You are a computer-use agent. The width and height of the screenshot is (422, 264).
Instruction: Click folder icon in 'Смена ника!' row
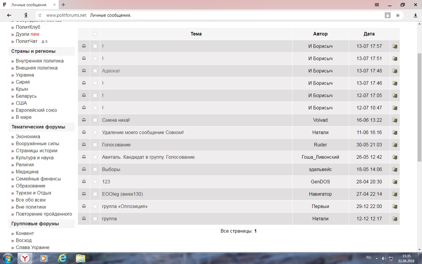pos(395,120)
